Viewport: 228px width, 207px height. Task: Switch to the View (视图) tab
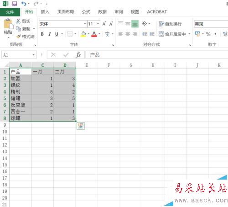[x=135, y=12]
